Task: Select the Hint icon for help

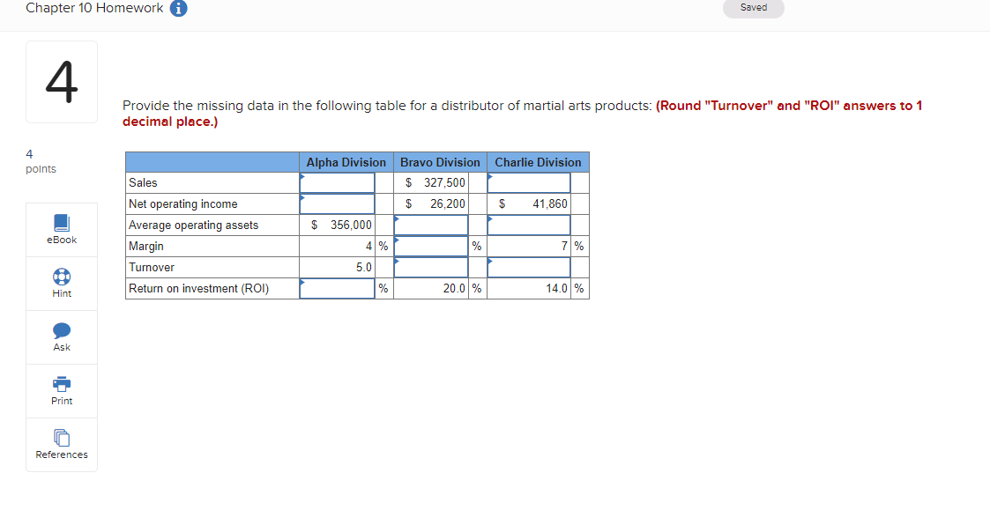Action: pos(61,283)
